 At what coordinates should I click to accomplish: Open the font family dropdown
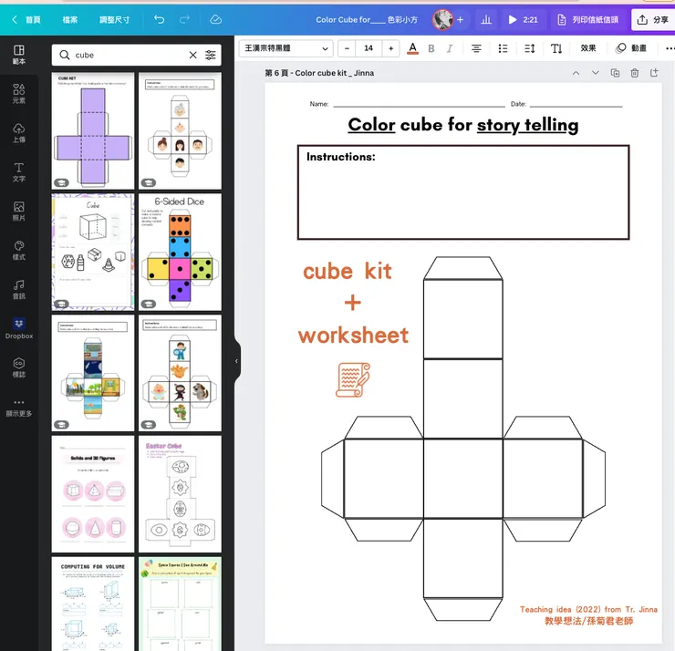286,48
